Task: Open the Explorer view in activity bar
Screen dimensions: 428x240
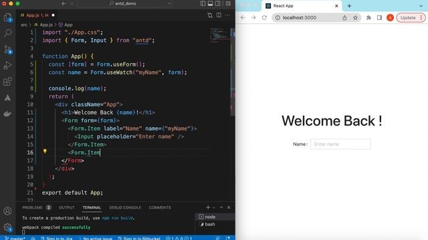Action: point(7,18)
